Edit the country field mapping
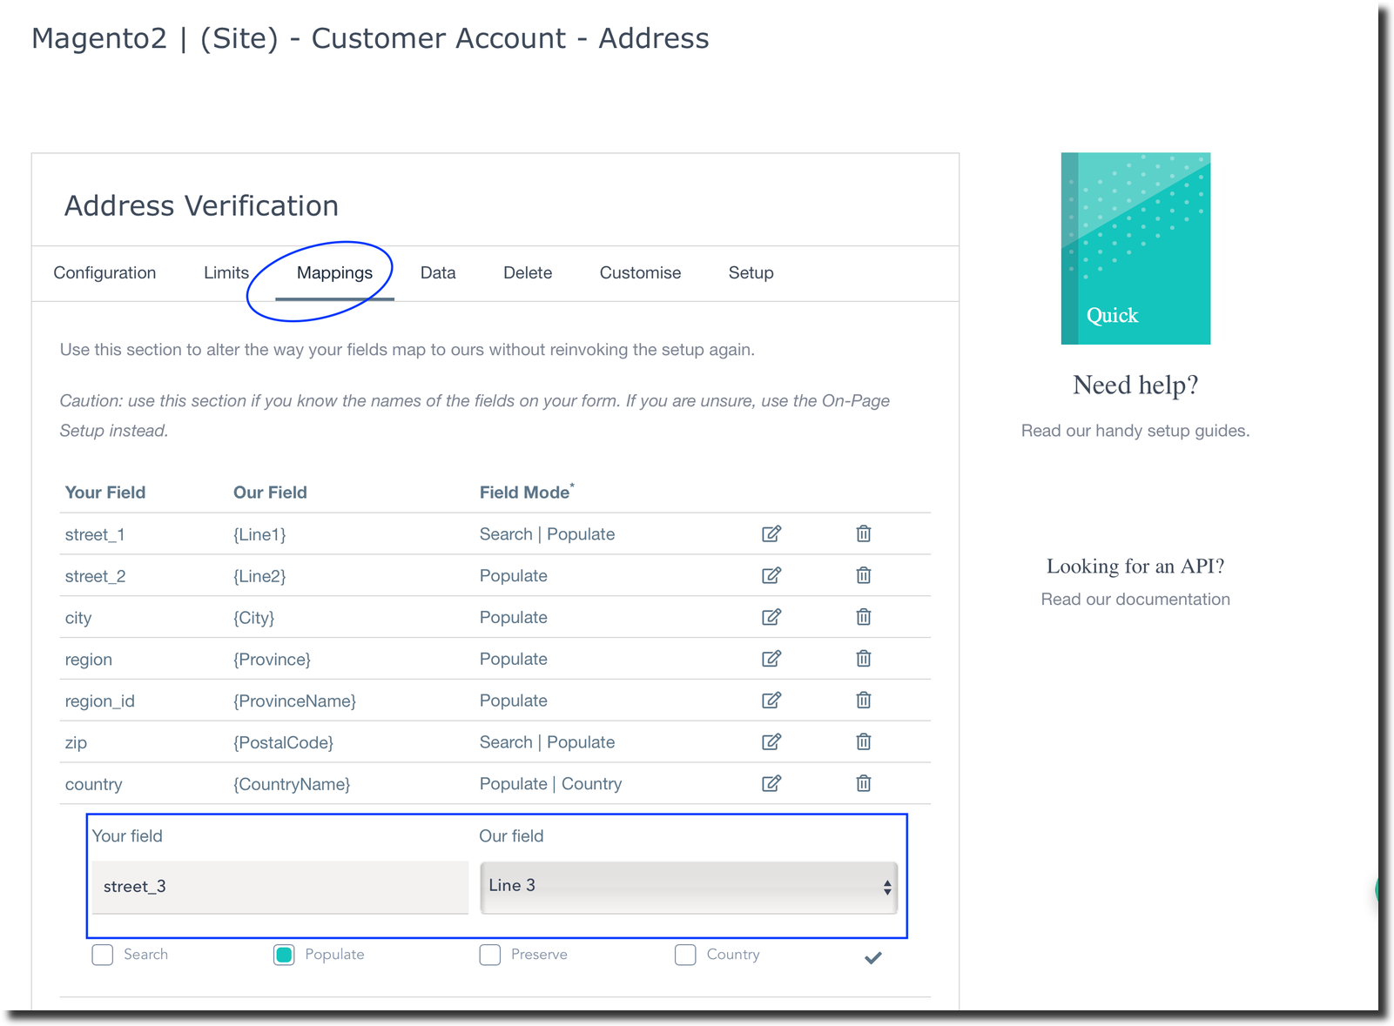The width and height of the screenshot is (1394, 1026). point(771,783)
